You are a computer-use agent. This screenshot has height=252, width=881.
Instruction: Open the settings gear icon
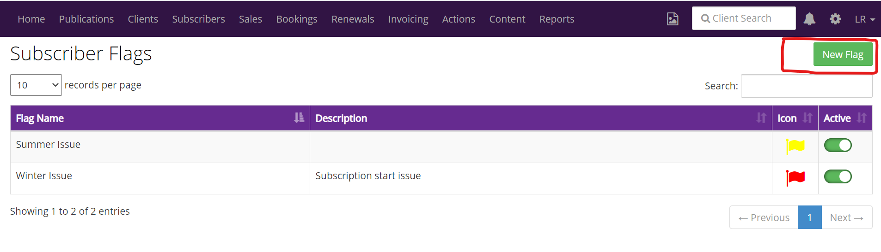(835, 19)
